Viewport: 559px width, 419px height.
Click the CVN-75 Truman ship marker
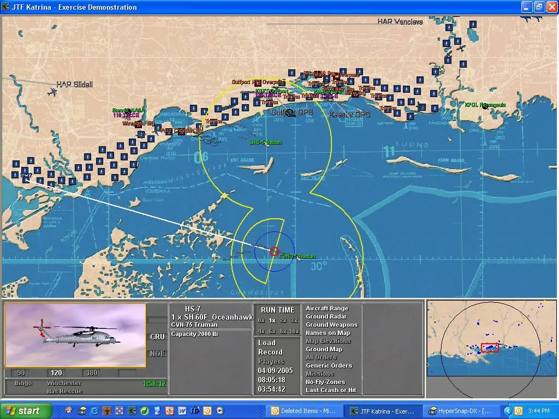(275, 252)
